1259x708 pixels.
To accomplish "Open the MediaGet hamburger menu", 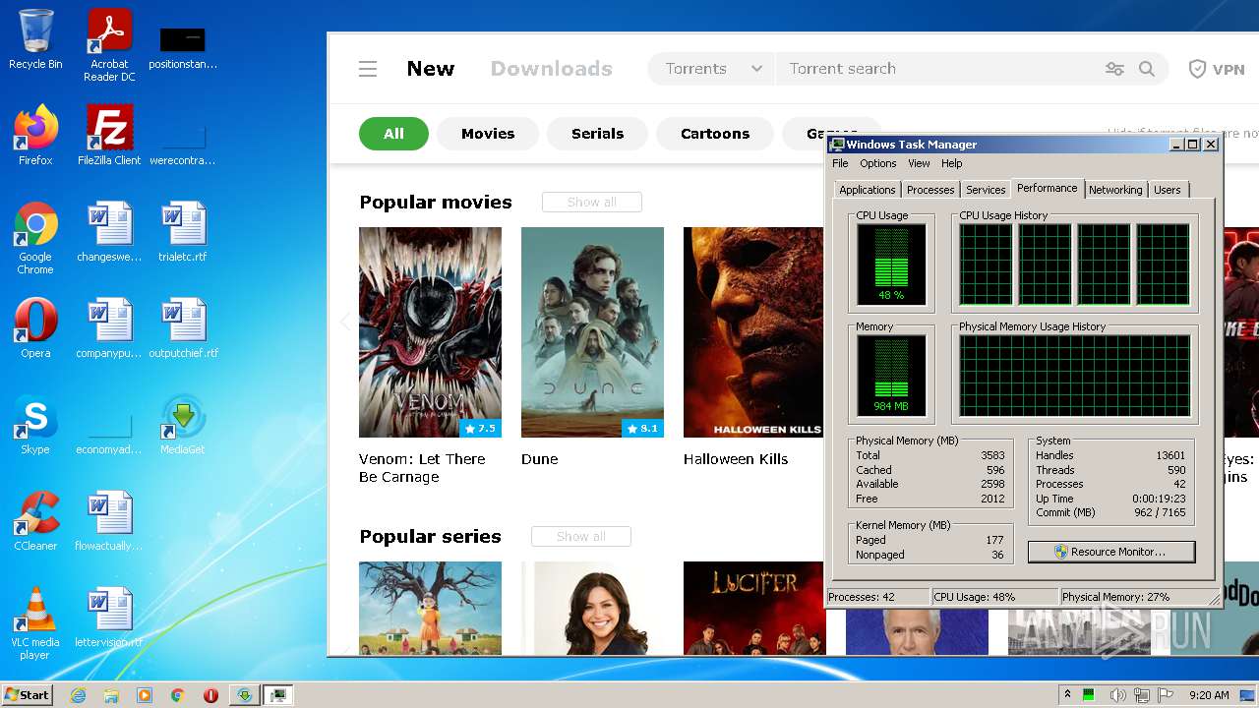I will click(368, 69).
